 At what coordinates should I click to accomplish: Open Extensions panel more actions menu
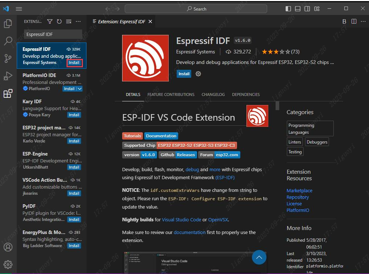[x=78, y=22]
